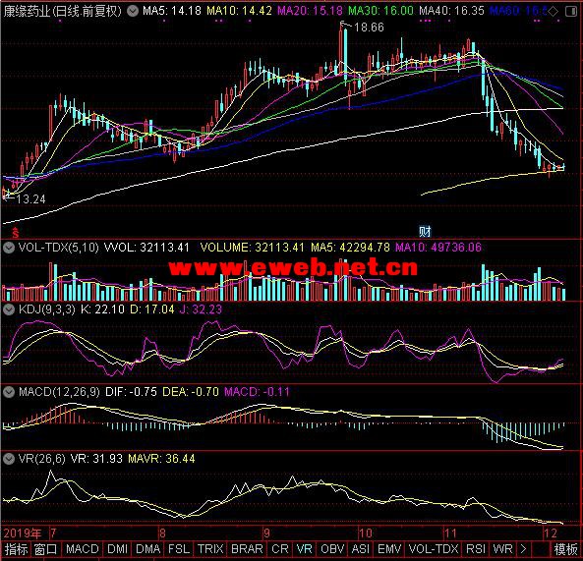Viewport: 583px width, 561px height.
Task: Click month 11 on the time axis
Action: pyautogui.click(x=450, y=533)
